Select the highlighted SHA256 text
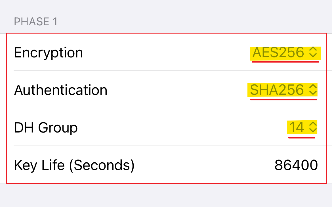The height and width of the screenshot is (207, 332). click(x=277, y=90)
